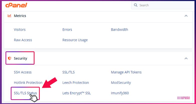Go to Bandwidth statistics

(x=119, y=29)
